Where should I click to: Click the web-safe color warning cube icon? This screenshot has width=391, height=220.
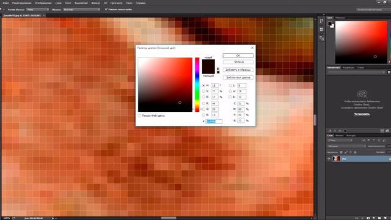coord(218,68)
